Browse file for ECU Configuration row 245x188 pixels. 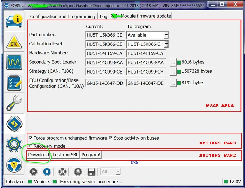(x=173, y=83)
